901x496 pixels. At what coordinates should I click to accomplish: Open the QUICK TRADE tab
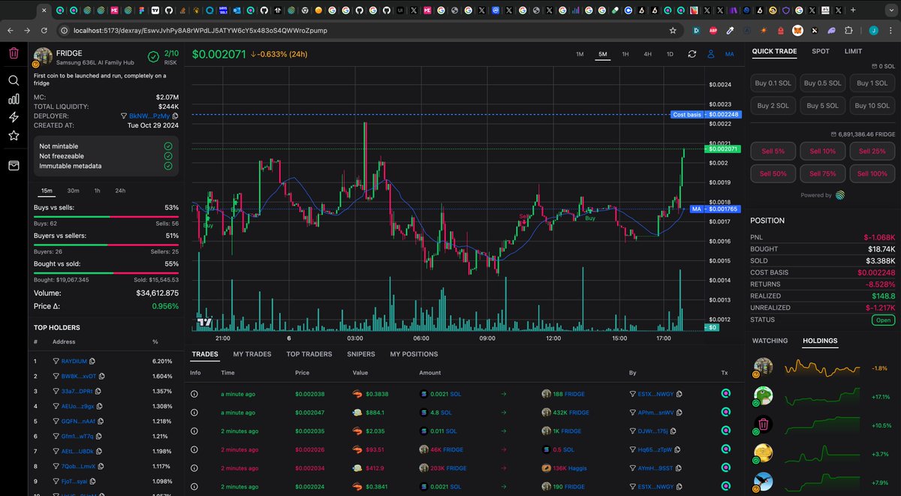coord(775,52)
